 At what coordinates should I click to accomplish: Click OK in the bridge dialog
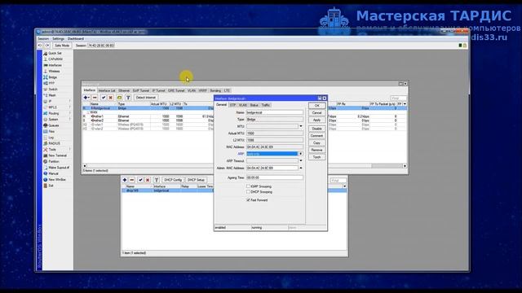point(317,106)
